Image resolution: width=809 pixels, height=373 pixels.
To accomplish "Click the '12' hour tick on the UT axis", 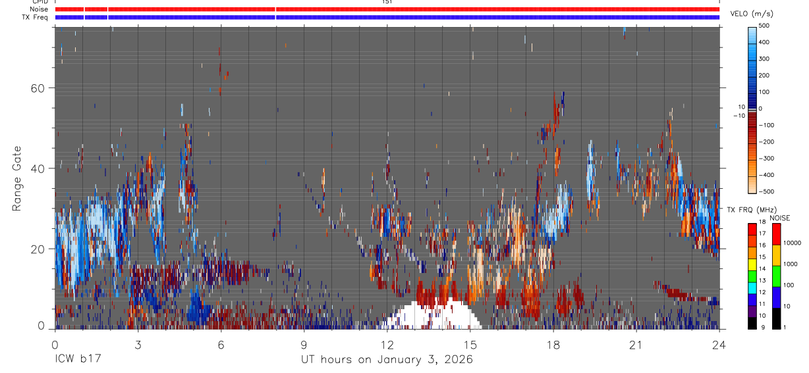I will 387,344.
